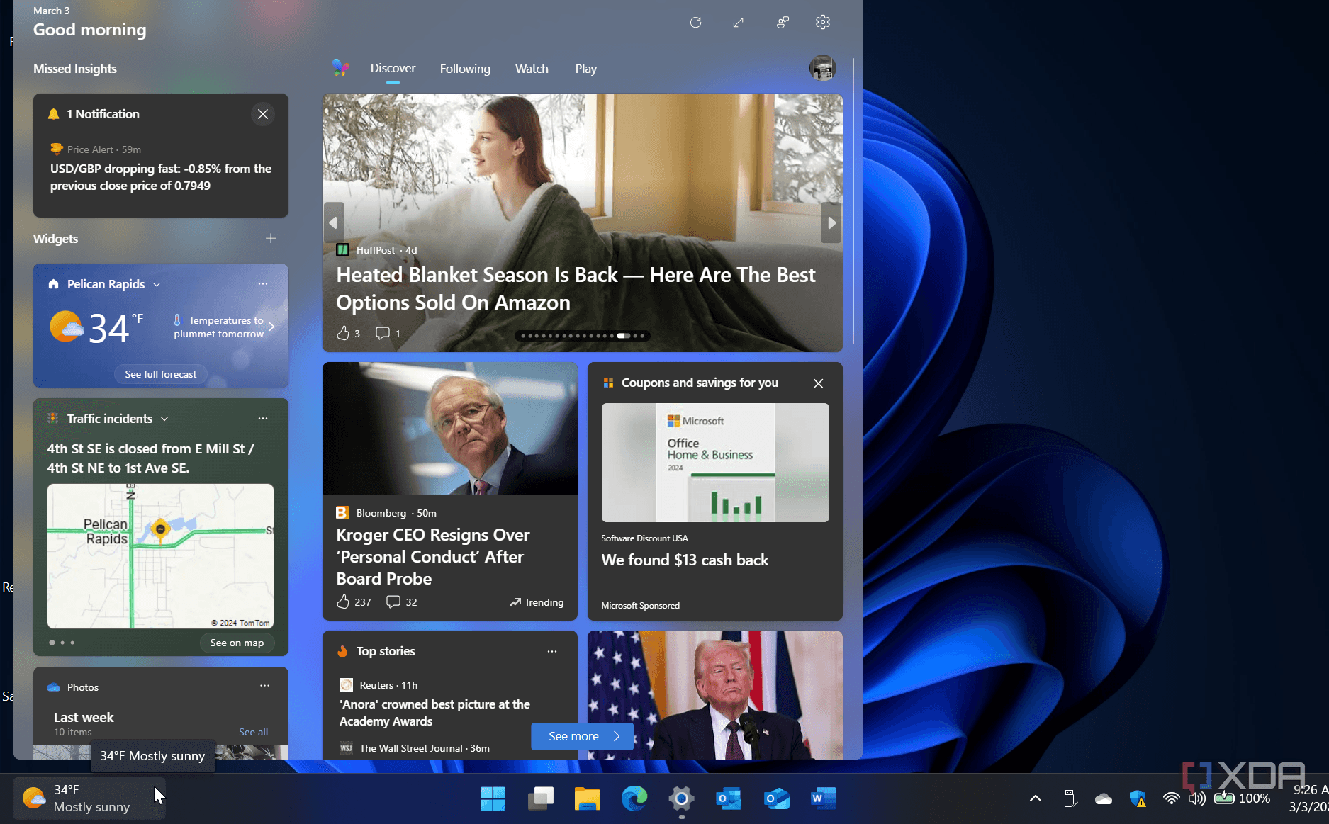
Task: Open Kroger CEO Resigns headline
Action: tap(432, 557)
